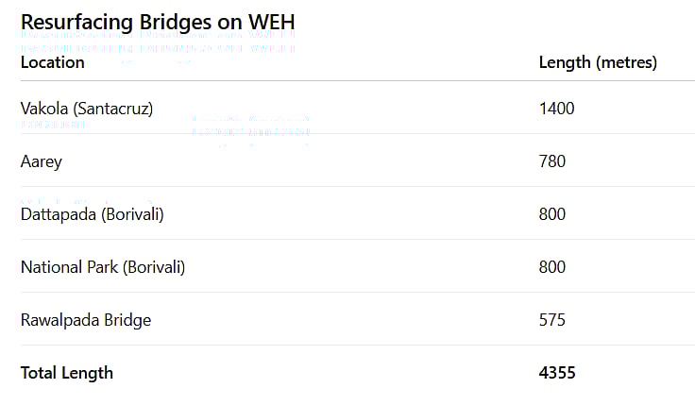Select the 575 length value
The image size is (695, 405).
pyautogui.click(x=551, y=320)
